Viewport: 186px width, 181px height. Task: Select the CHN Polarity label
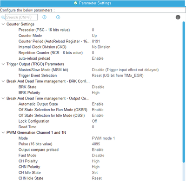29,167
